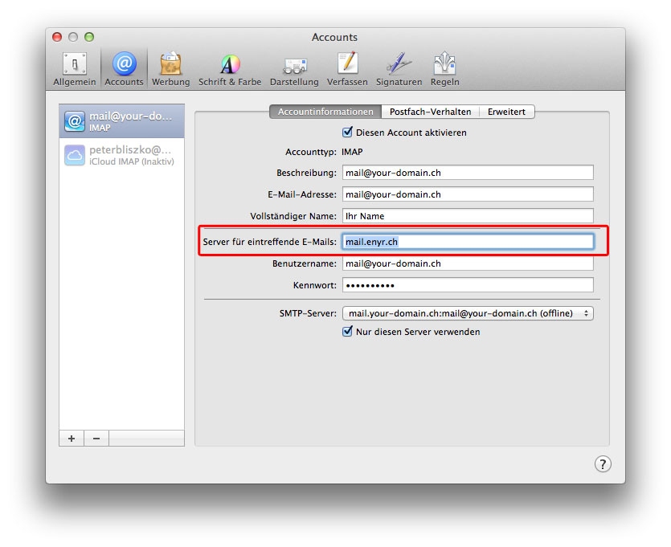The width and height of the screenshot is (671, 547).
Task: Uncheck Diesen Account aktivieren
Action: pyautogui.click(x=348, y=133)
